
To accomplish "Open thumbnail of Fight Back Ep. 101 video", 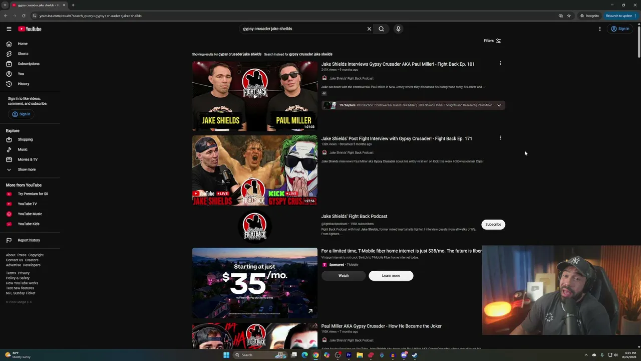I will [x=255, y=96].
